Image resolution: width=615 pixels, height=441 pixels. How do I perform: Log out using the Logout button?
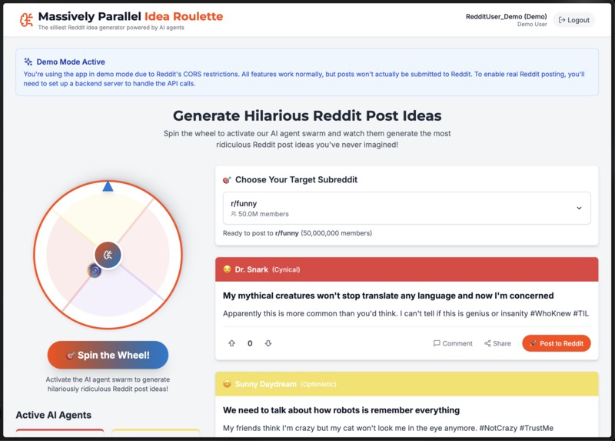[573, 20]
